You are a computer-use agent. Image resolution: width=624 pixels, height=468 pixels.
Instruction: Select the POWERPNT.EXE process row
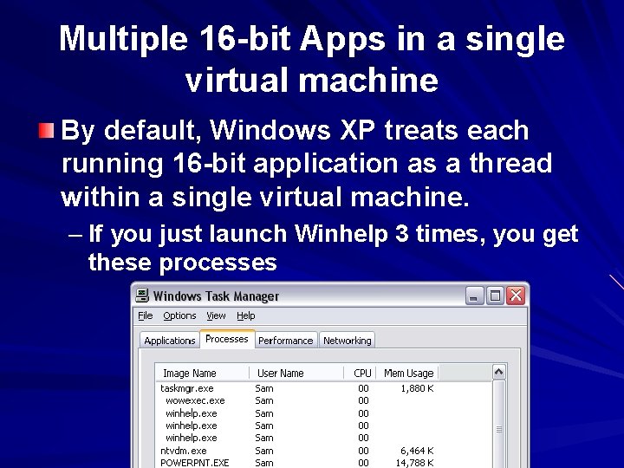[x=324, y=463]
